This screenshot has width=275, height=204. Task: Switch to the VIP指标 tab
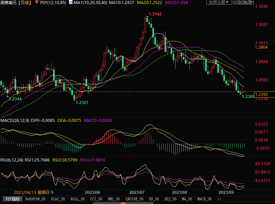[x=11, y=199]
